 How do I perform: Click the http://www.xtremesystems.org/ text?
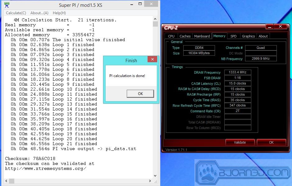point(45,169)
